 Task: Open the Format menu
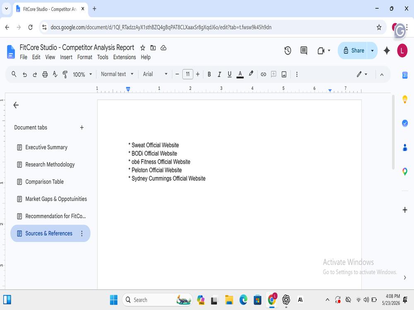(x=85, y=57)
